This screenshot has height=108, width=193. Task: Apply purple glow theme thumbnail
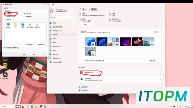coord(125,42)
